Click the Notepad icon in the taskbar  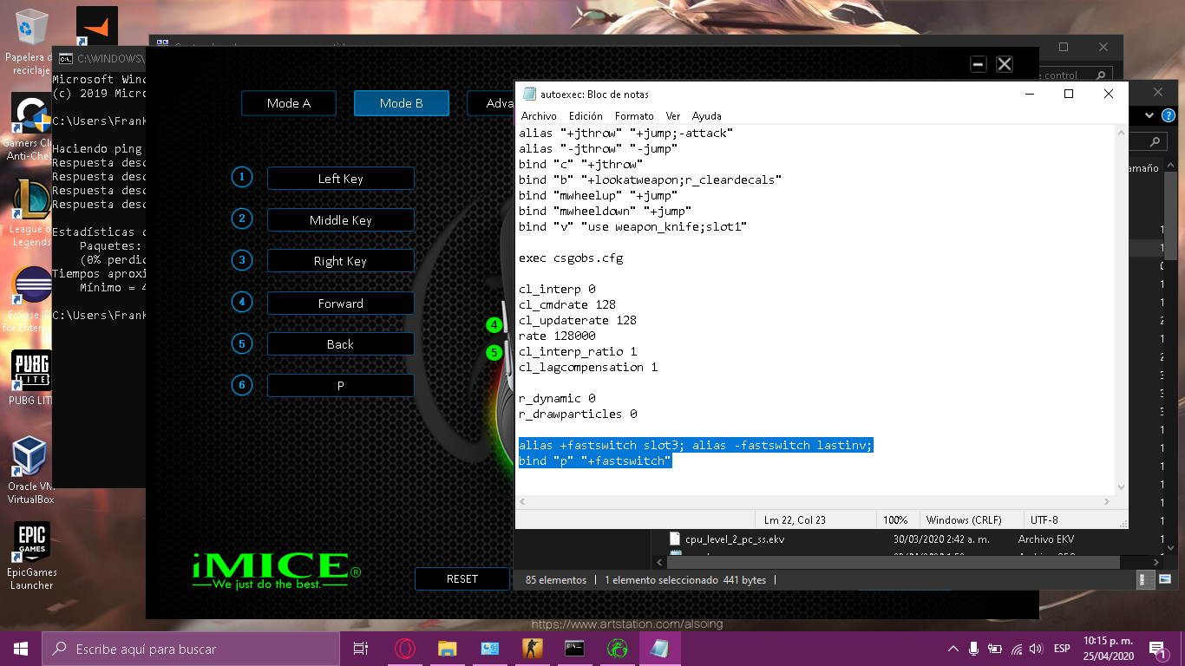(659, 648)
